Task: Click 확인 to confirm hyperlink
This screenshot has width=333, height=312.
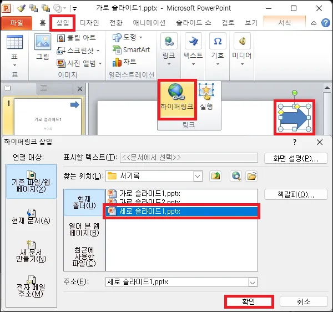Action: pyautogui.click(x=249, y=301)
